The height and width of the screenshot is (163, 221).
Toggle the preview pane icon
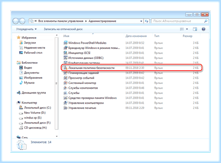coord(195,29)
